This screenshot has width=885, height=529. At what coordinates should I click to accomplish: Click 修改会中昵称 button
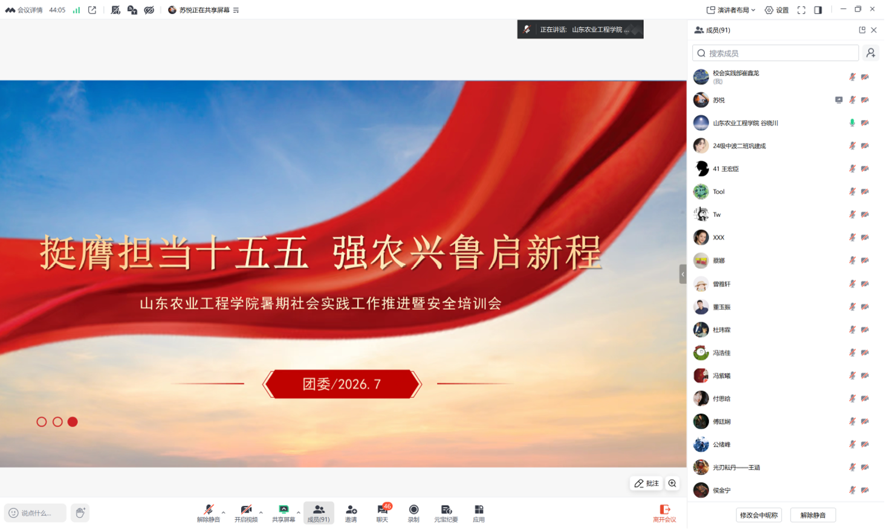(x=759, y=515)
